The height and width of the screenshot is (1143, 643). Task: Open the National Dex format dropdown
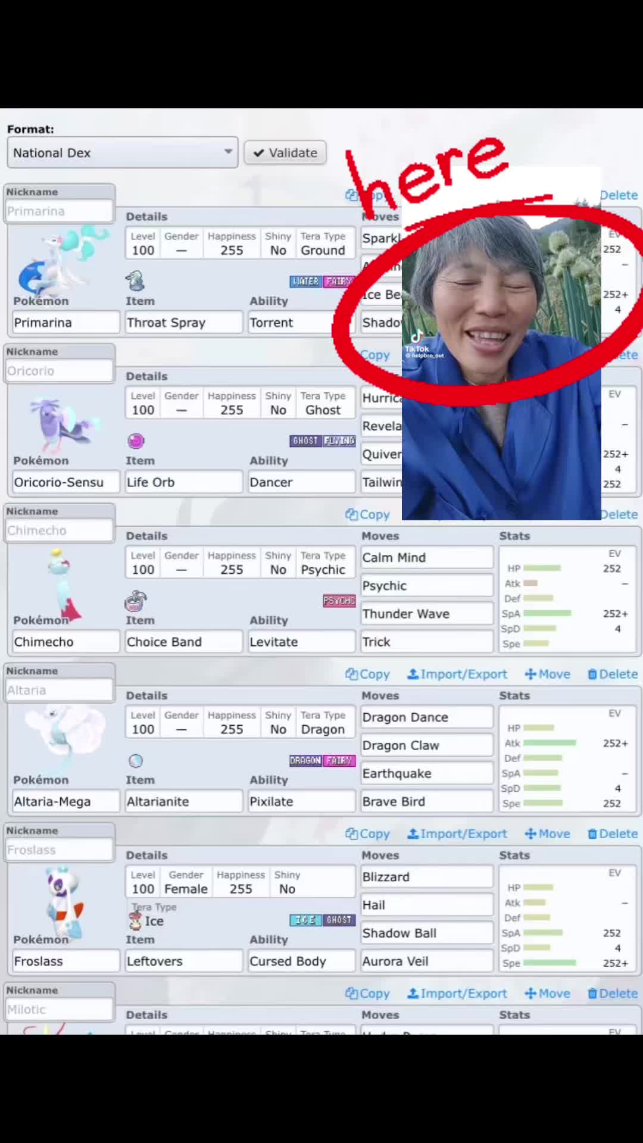[x=123, y=153]
